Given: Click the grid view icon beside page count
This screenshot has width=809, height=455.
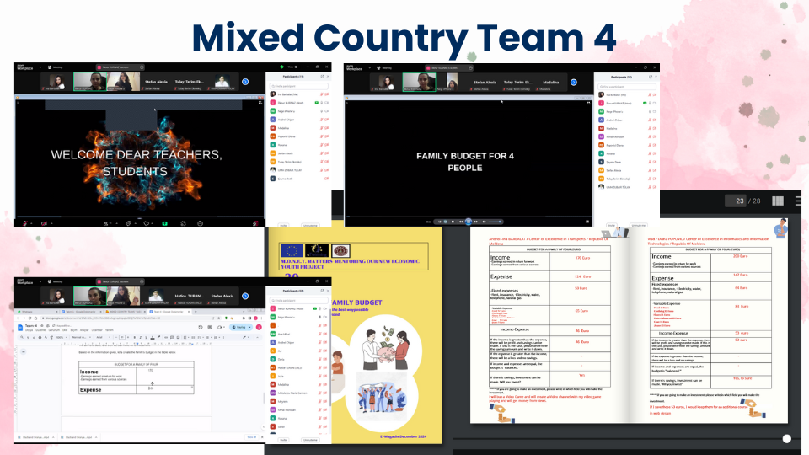Looking at the screenshot, I should (x=778, y=201).
